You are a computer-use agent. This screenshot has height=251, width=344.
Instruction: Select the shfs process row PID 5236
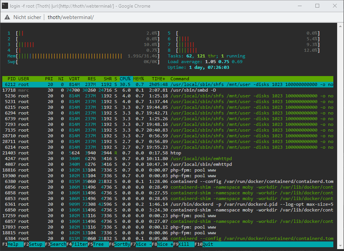[168, 96]
